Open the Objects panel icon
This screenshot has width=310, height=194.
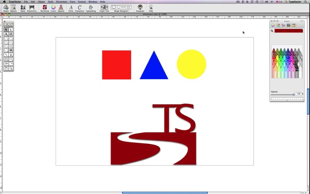[13, 8]
